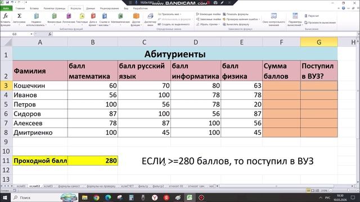Click Calculate Sheet in the ribbon
The height and width of the screenshot is (202, 360).
tap(320, 22)
